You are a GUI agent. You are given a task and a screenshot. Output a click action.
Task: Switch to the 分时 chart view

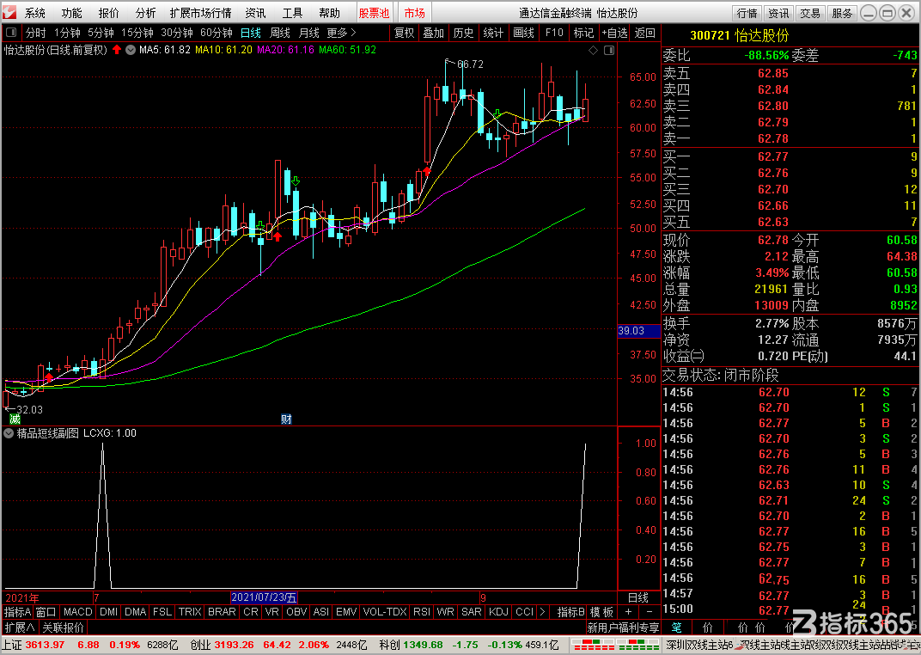coord(35,33)
